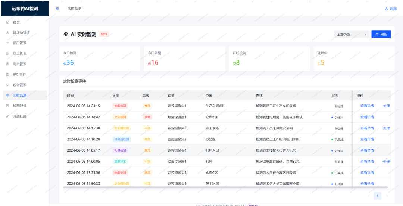
Task: Click timestamp 2024-06-05 14:05:17
Action: (x=84, y=150)
